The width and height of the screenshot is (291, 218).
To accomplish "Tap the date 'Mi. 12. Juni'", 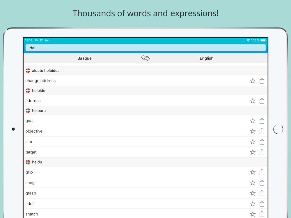I will point(42,40).
